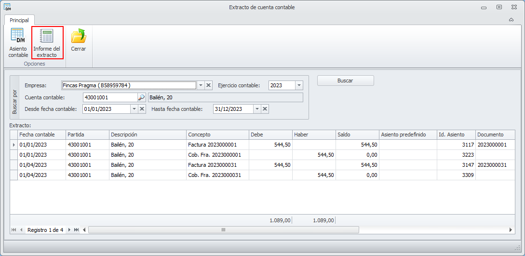
Task: Click the Debe column header
Action: pos(270,135)
